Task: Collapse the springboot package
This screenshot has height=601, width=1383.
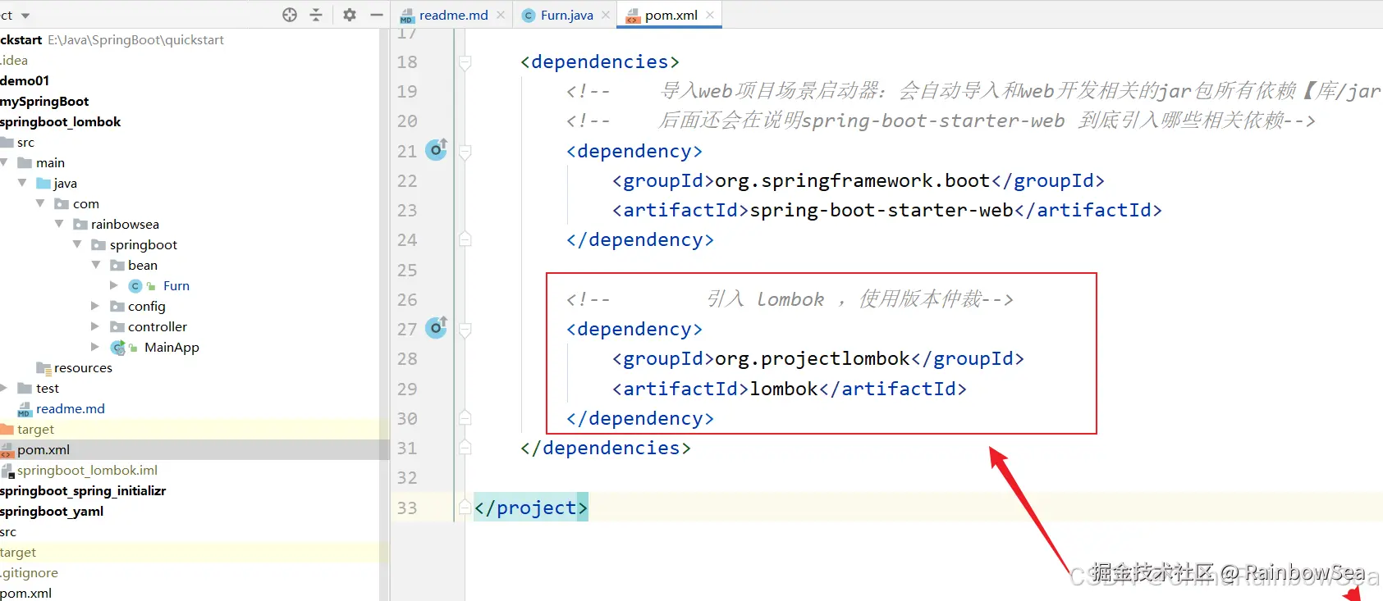Action: (77, 244)
